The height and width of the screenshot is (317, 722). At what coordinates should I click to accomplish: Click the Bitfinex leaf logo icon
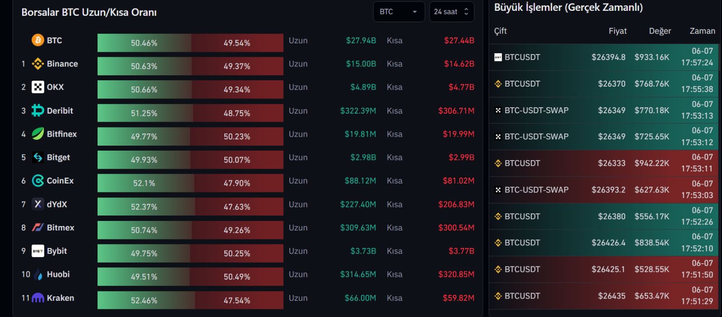[38, 134]
